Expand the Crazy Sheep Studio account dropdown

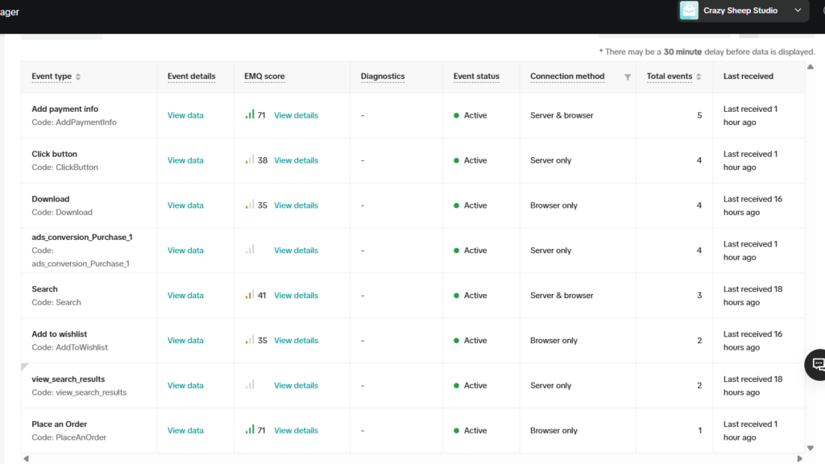point(798,10)
